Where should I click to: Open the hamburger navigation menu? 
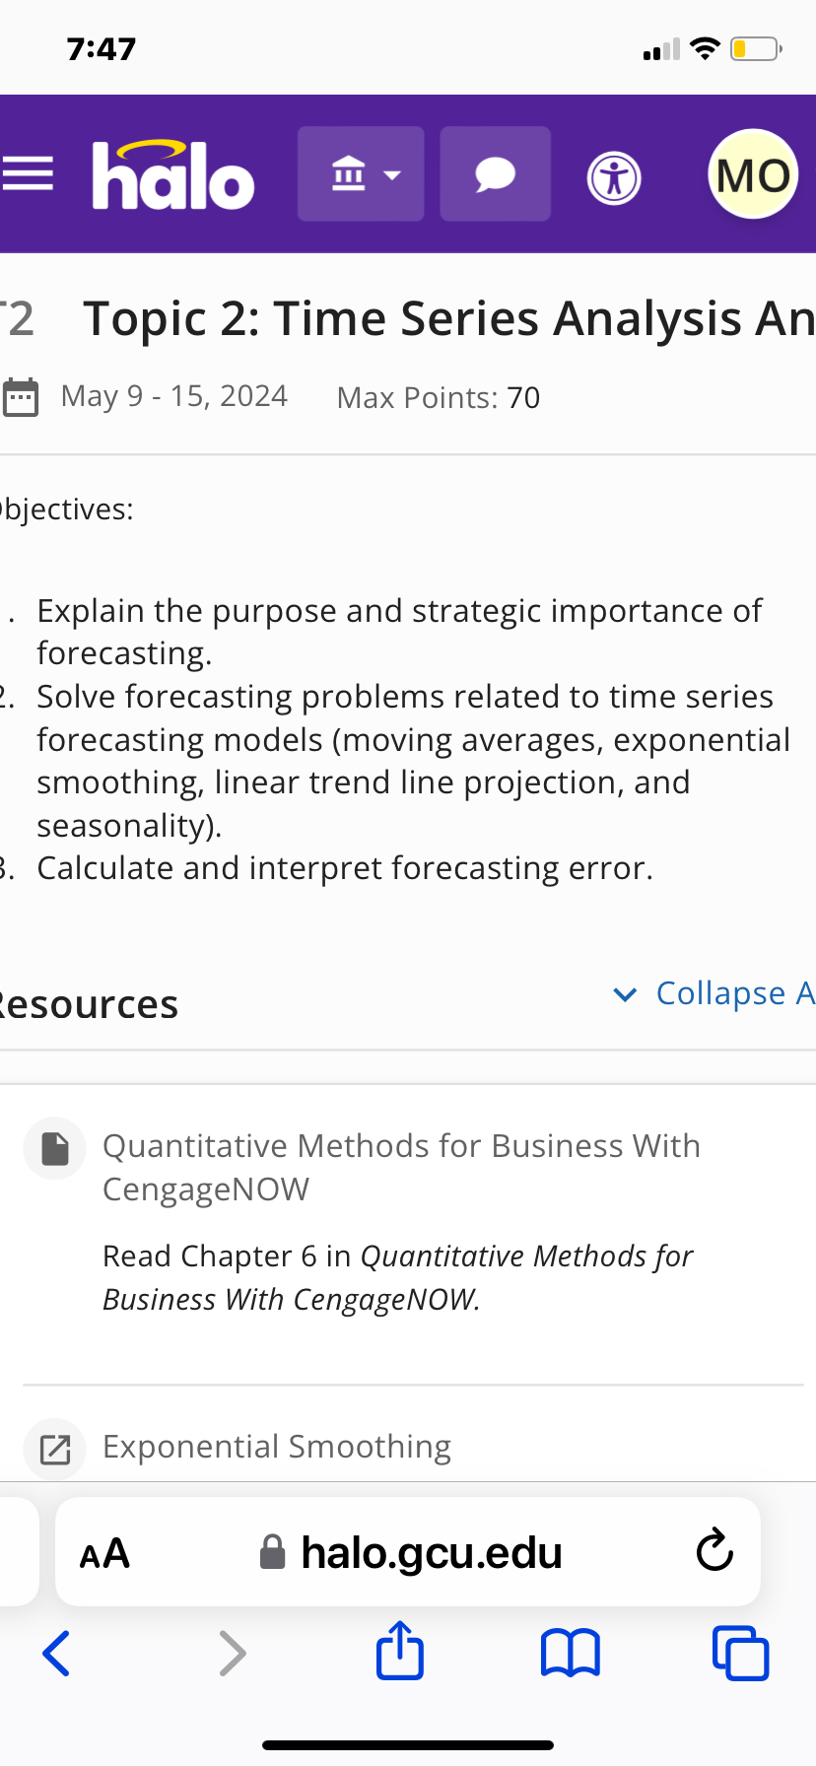[x=30, y=173]
